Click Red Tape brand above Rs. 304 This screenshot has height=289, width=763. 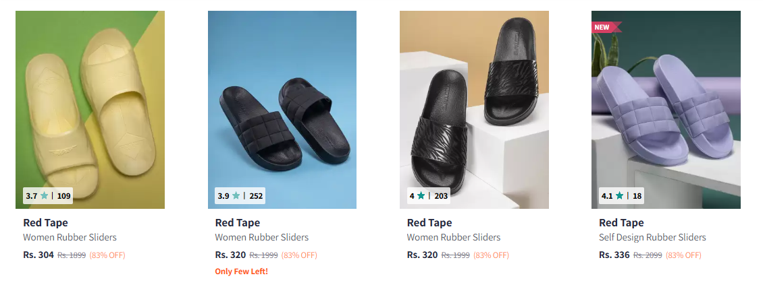[45, 223]
